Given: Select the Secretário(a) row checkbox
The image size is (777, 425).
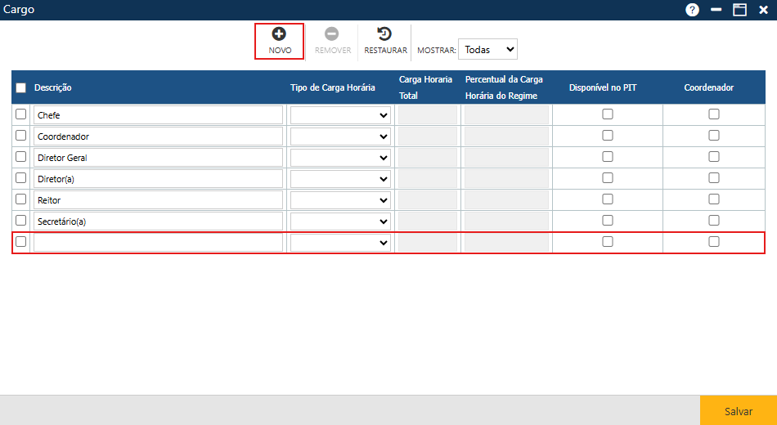Looking at the screenshot, I should point(20,221).
